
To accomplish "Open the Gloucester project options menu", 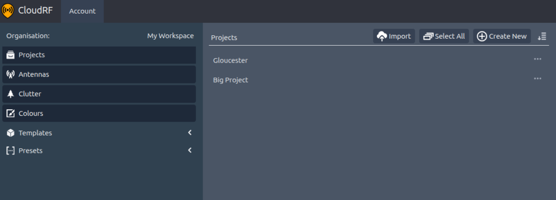I will 538,59.
